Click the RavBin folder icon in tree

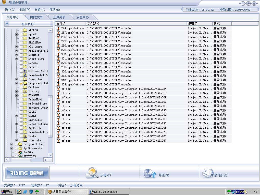pyautogui.click(x=20, y=152)
